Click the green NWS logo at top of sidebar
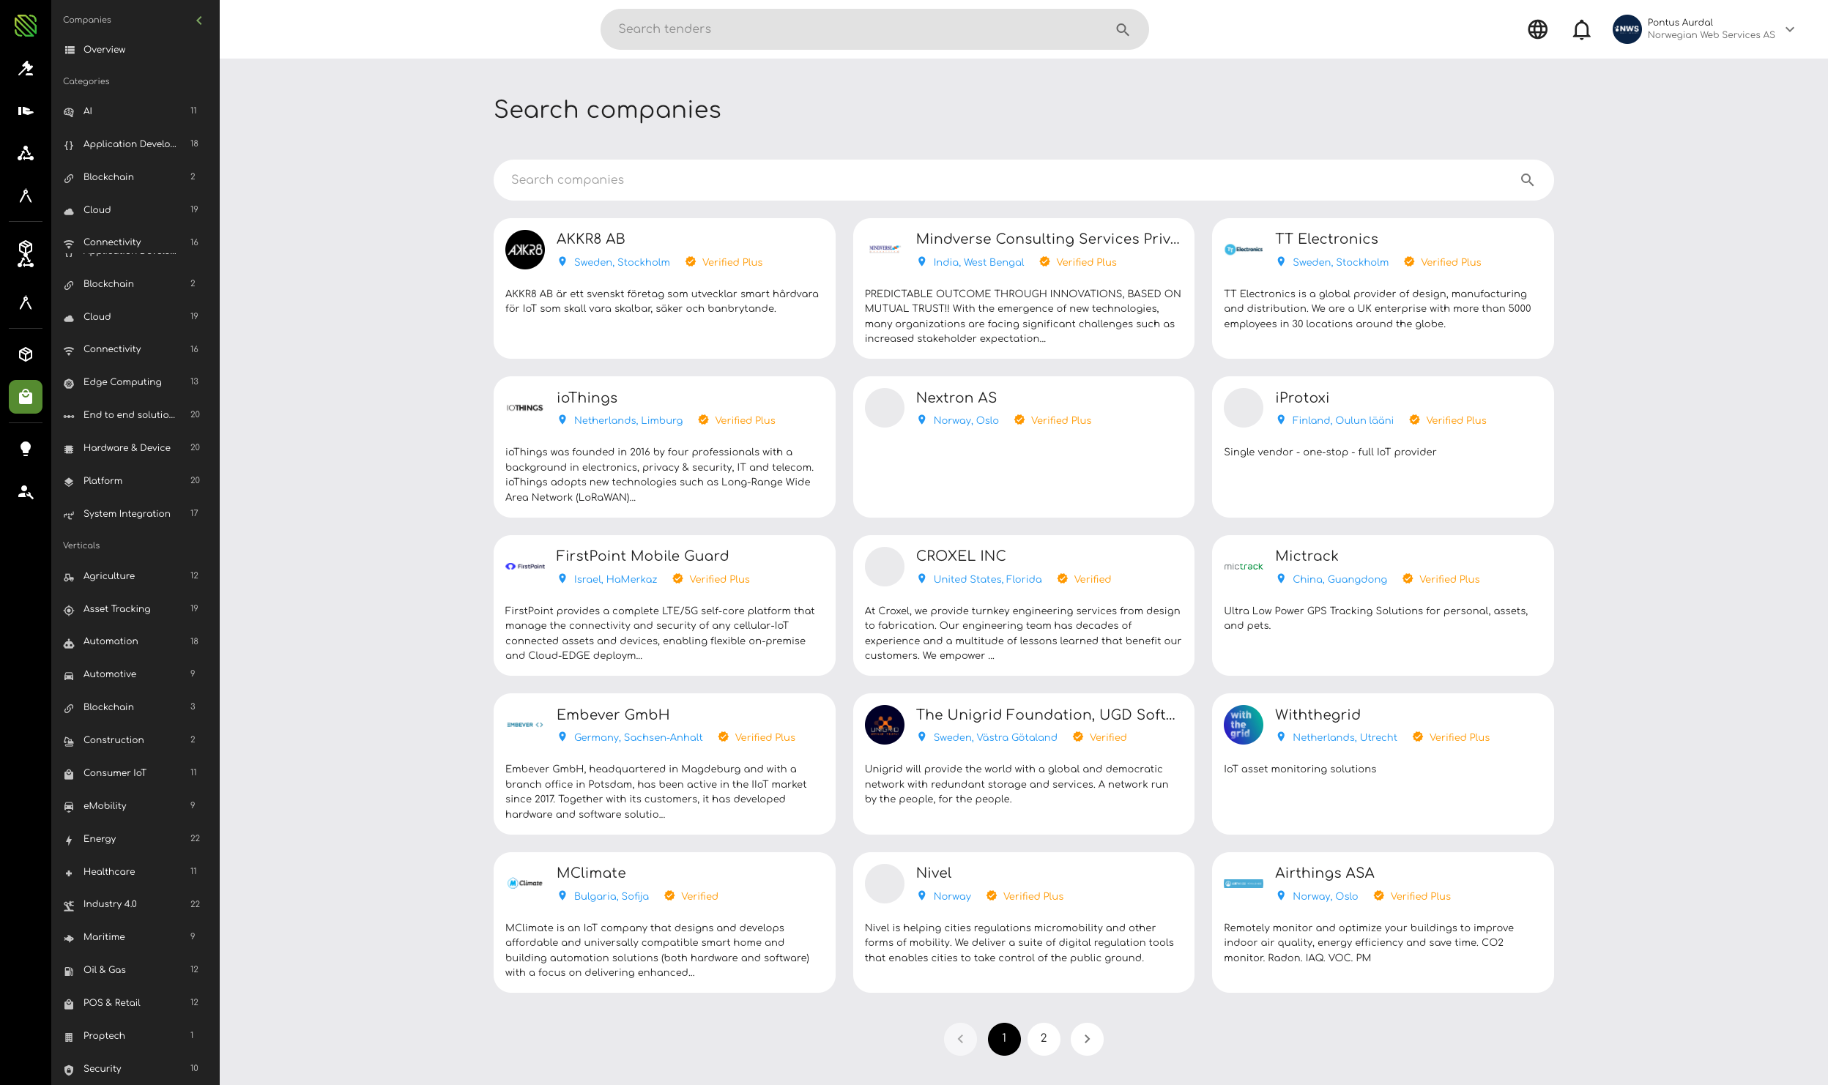This screenshot has height=1085, width=1828. (x=26, y=26)
